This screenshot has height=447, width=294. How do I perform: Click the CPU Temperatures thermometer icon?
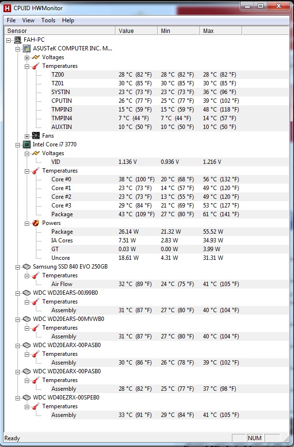[x=35, y=171]
